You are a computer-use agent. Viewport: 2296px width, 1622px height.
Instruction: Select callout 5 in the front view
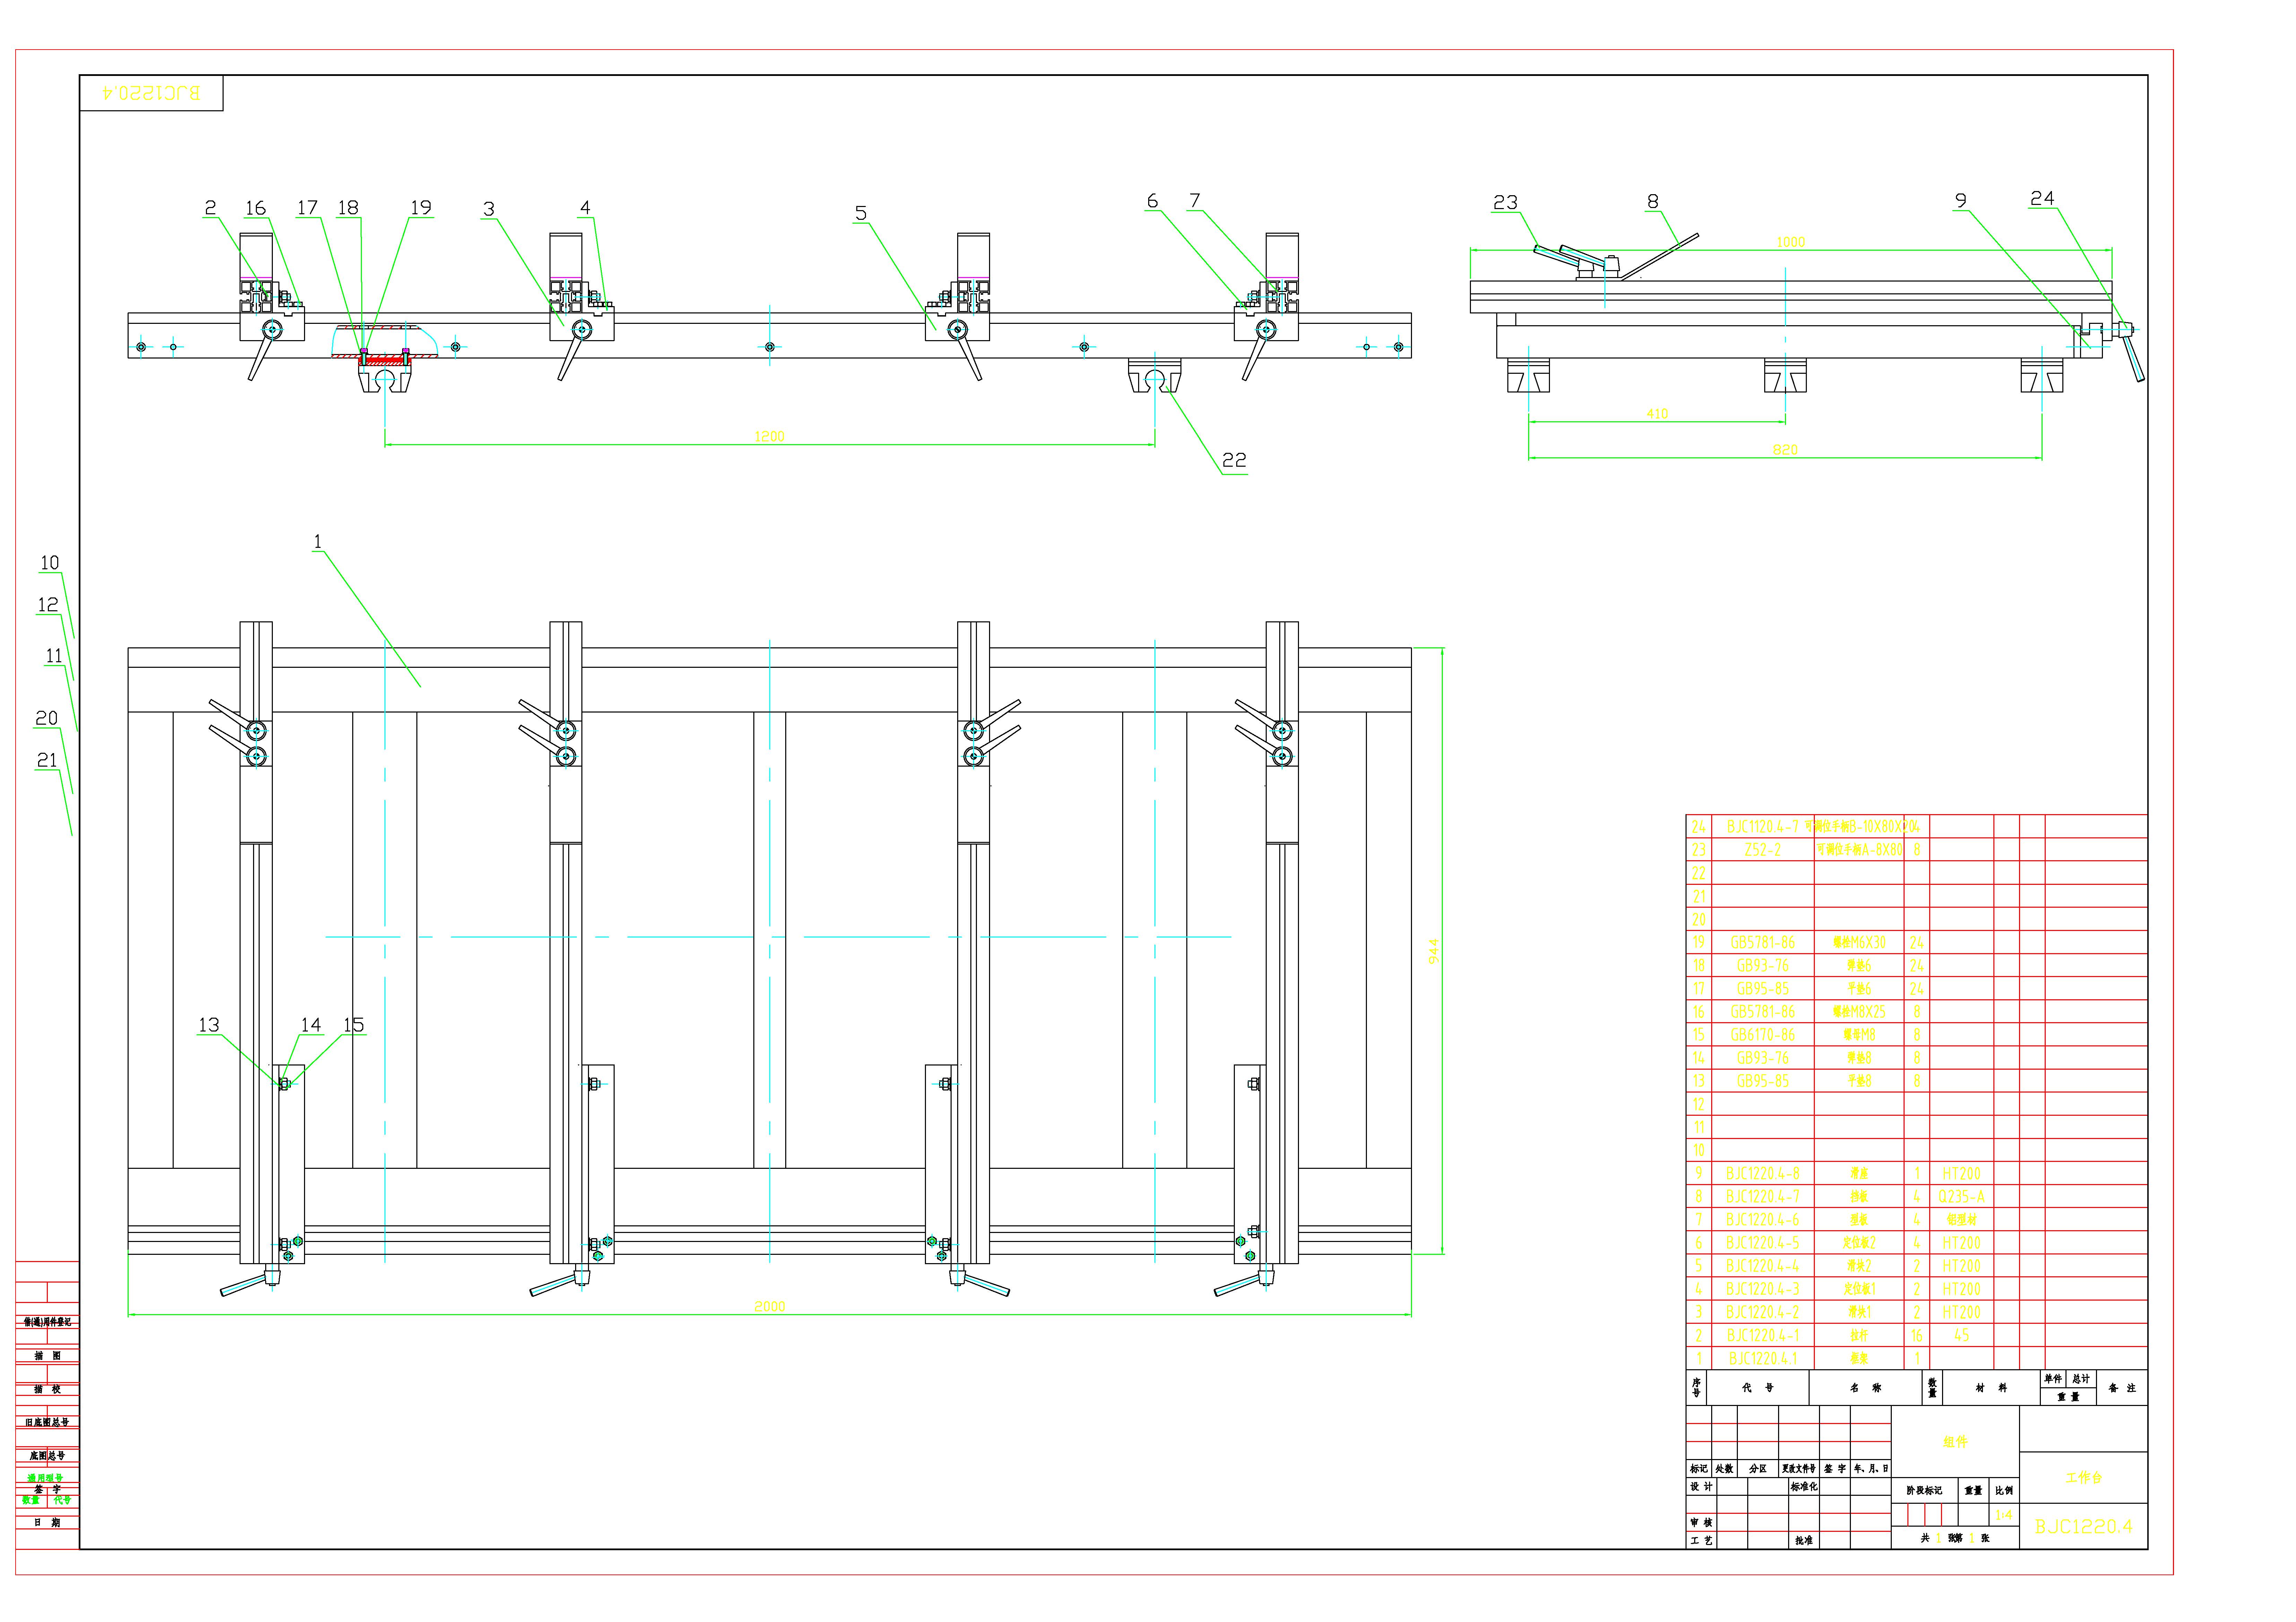[x=861, y=213]
